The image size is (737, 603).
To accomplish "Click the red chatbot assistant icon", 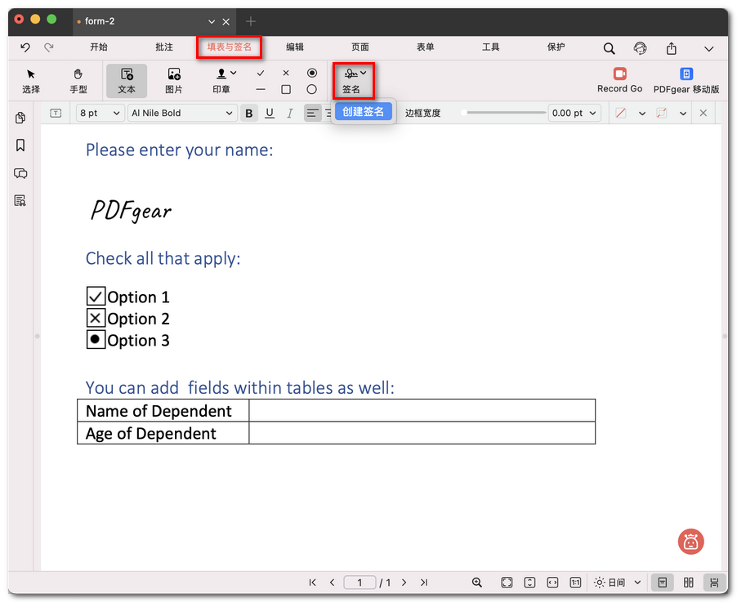I will point(690,541).
